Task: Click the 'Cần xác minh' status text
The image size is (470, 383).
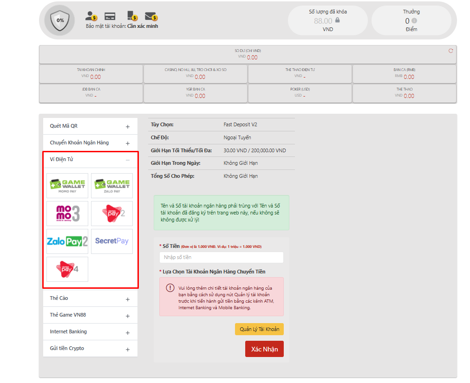Action: click(143, 26)
